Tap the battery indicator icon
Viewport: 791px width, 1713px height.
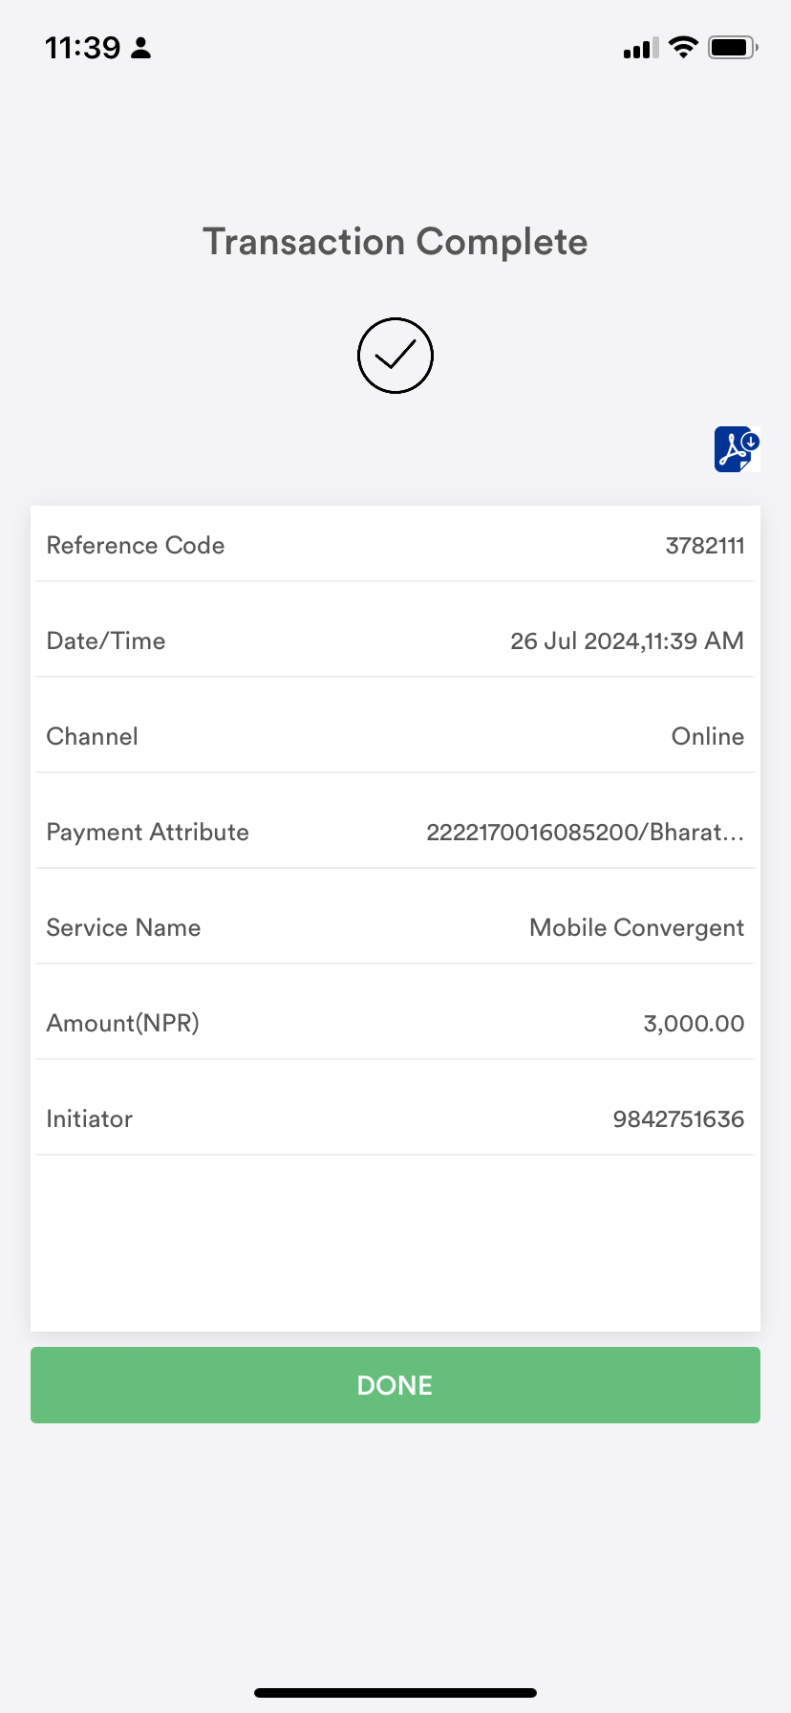[x=733, y=47]
